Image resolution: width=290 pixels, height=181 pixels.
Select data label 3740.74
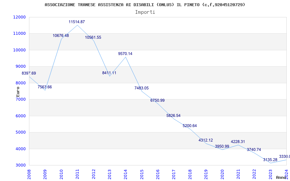[x=254, y=150]
